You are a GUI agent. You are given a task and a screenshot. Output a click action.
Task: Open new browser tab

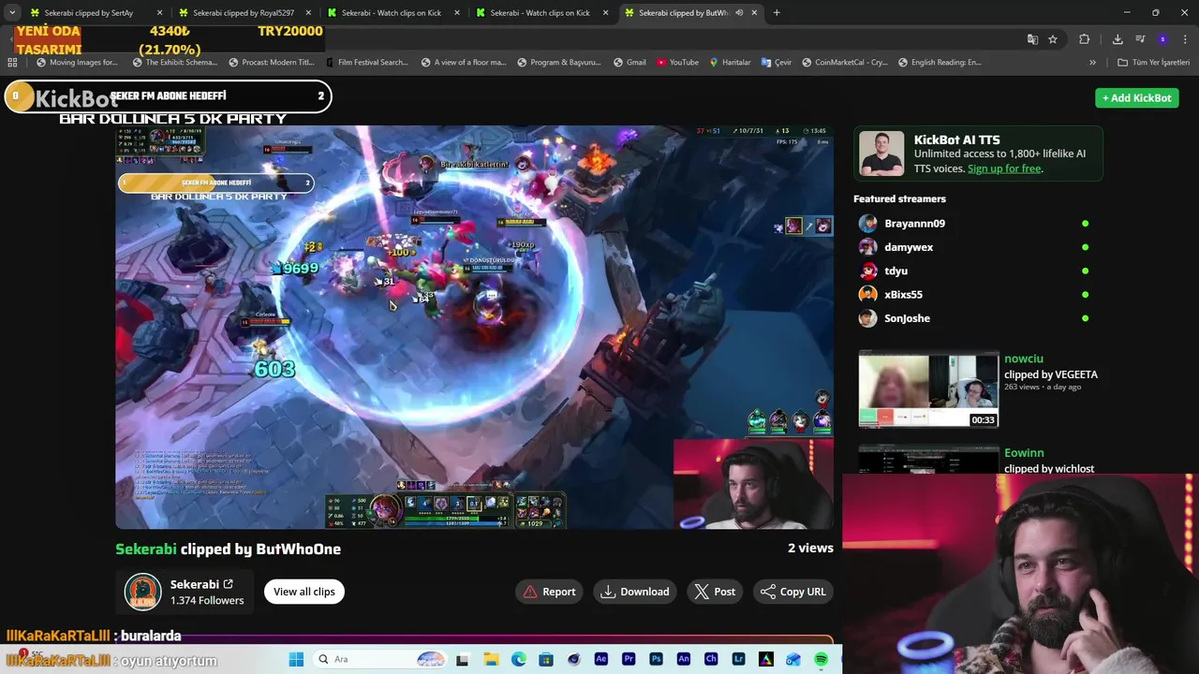click(777, 13)
